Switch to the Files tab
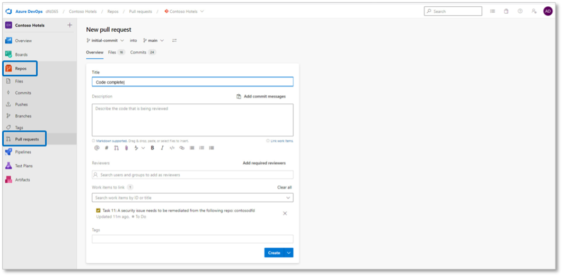This screenshot has width=564, height=278. [112, 52]
